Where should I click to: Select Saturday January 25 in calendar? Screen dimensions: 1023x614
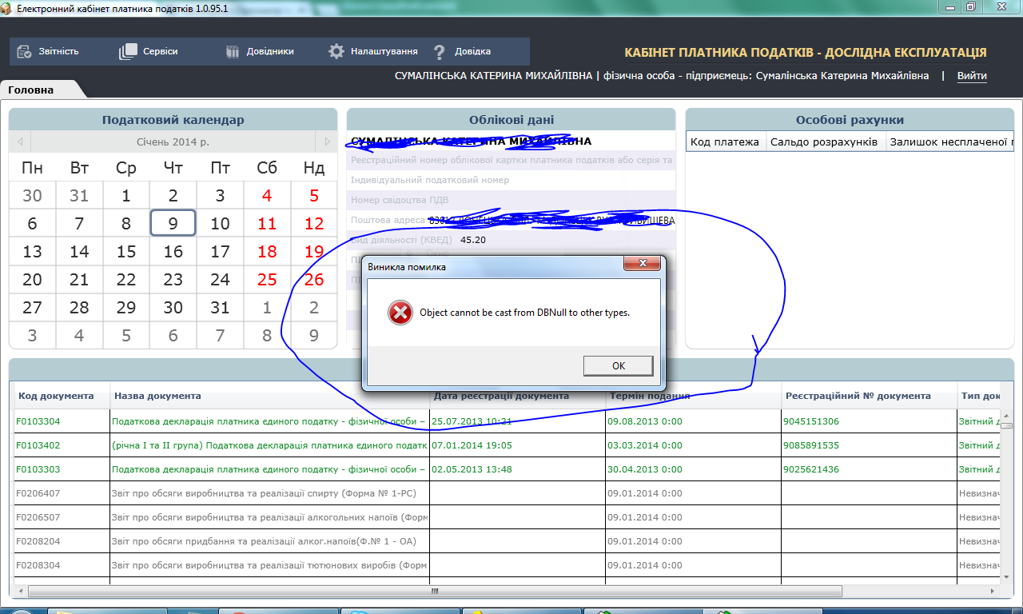tap(267, 280)
